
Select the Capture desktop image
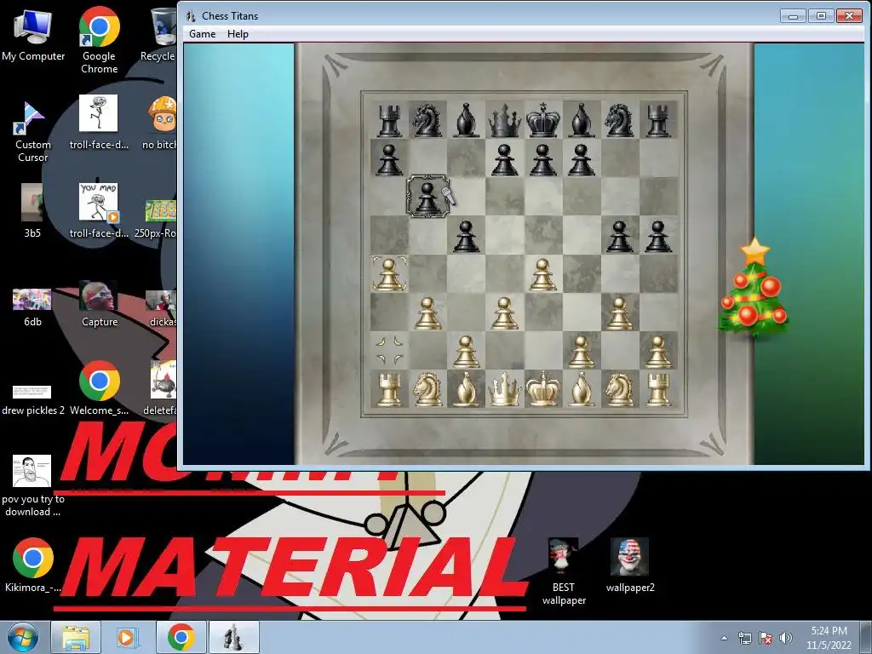(99, 304)
